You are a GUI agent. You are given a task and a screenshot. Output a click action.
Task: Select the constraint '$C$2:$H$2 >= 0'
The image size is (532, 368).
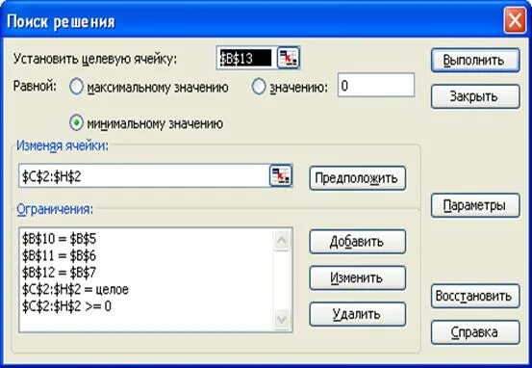pos(66,306)
